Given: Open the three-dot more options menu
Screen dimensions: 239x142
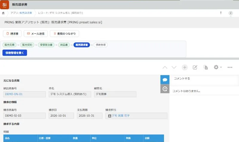Looking at the screenshot, I should tap(230, 68).
